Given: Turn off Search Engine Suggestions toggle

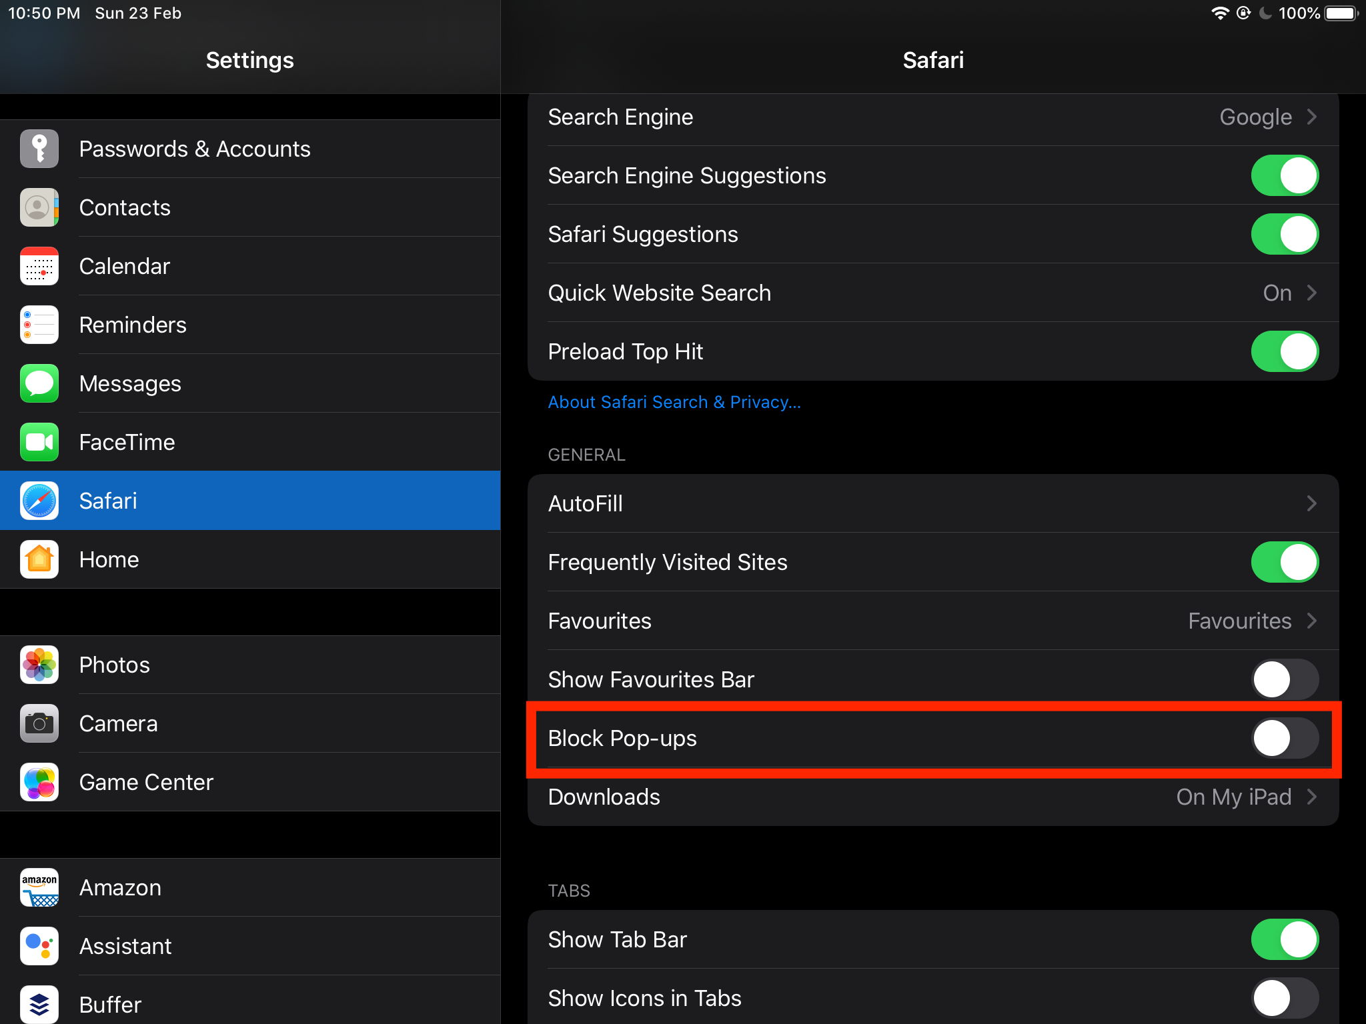Looking at the screenshot, I should (x=1284, y=175).
